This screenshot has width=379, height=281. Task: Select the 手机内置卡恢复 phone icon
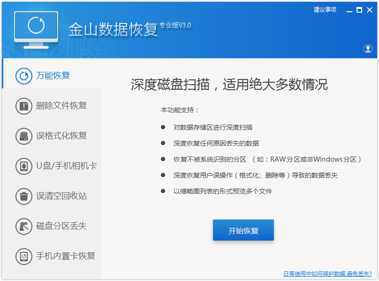(x=23, y=257)
